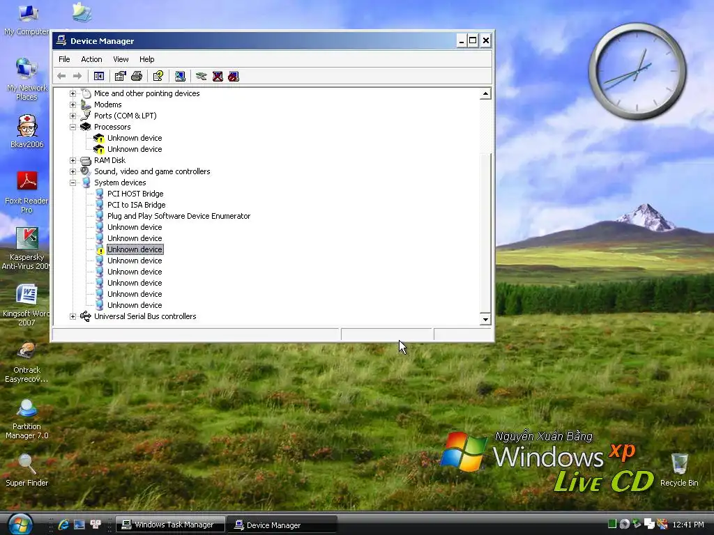714x535 pixels.
Task: Click Show Desktop quick launch icon
Action: pyautogui.click(x=79, y=525)
